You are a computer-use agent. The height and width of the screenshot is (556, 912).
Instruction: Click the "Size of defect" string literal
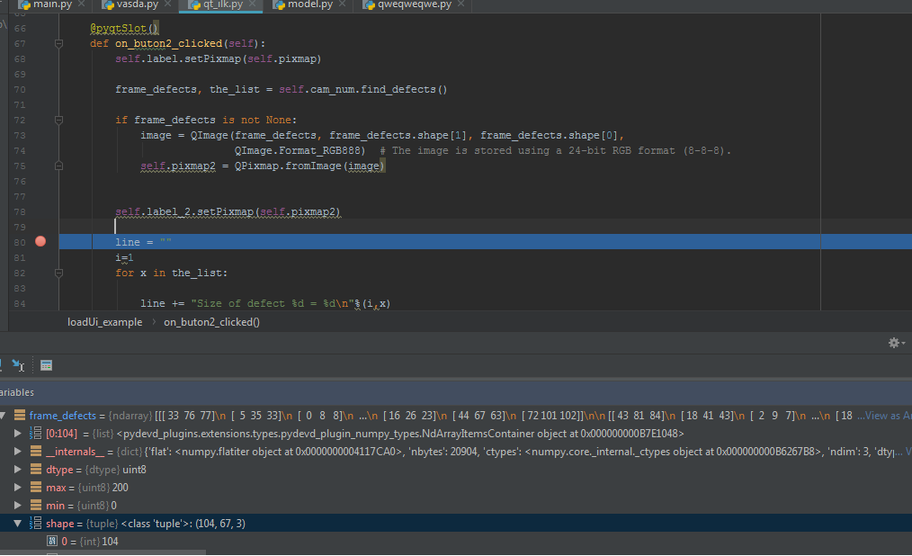(x=273, y=303)
